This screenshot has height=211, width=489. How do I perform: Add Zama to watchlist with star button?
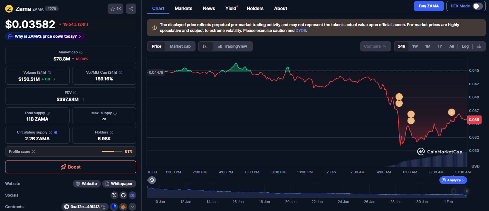pos(115,9)
